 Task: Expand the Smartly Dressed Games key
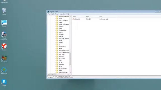point(55,50)
